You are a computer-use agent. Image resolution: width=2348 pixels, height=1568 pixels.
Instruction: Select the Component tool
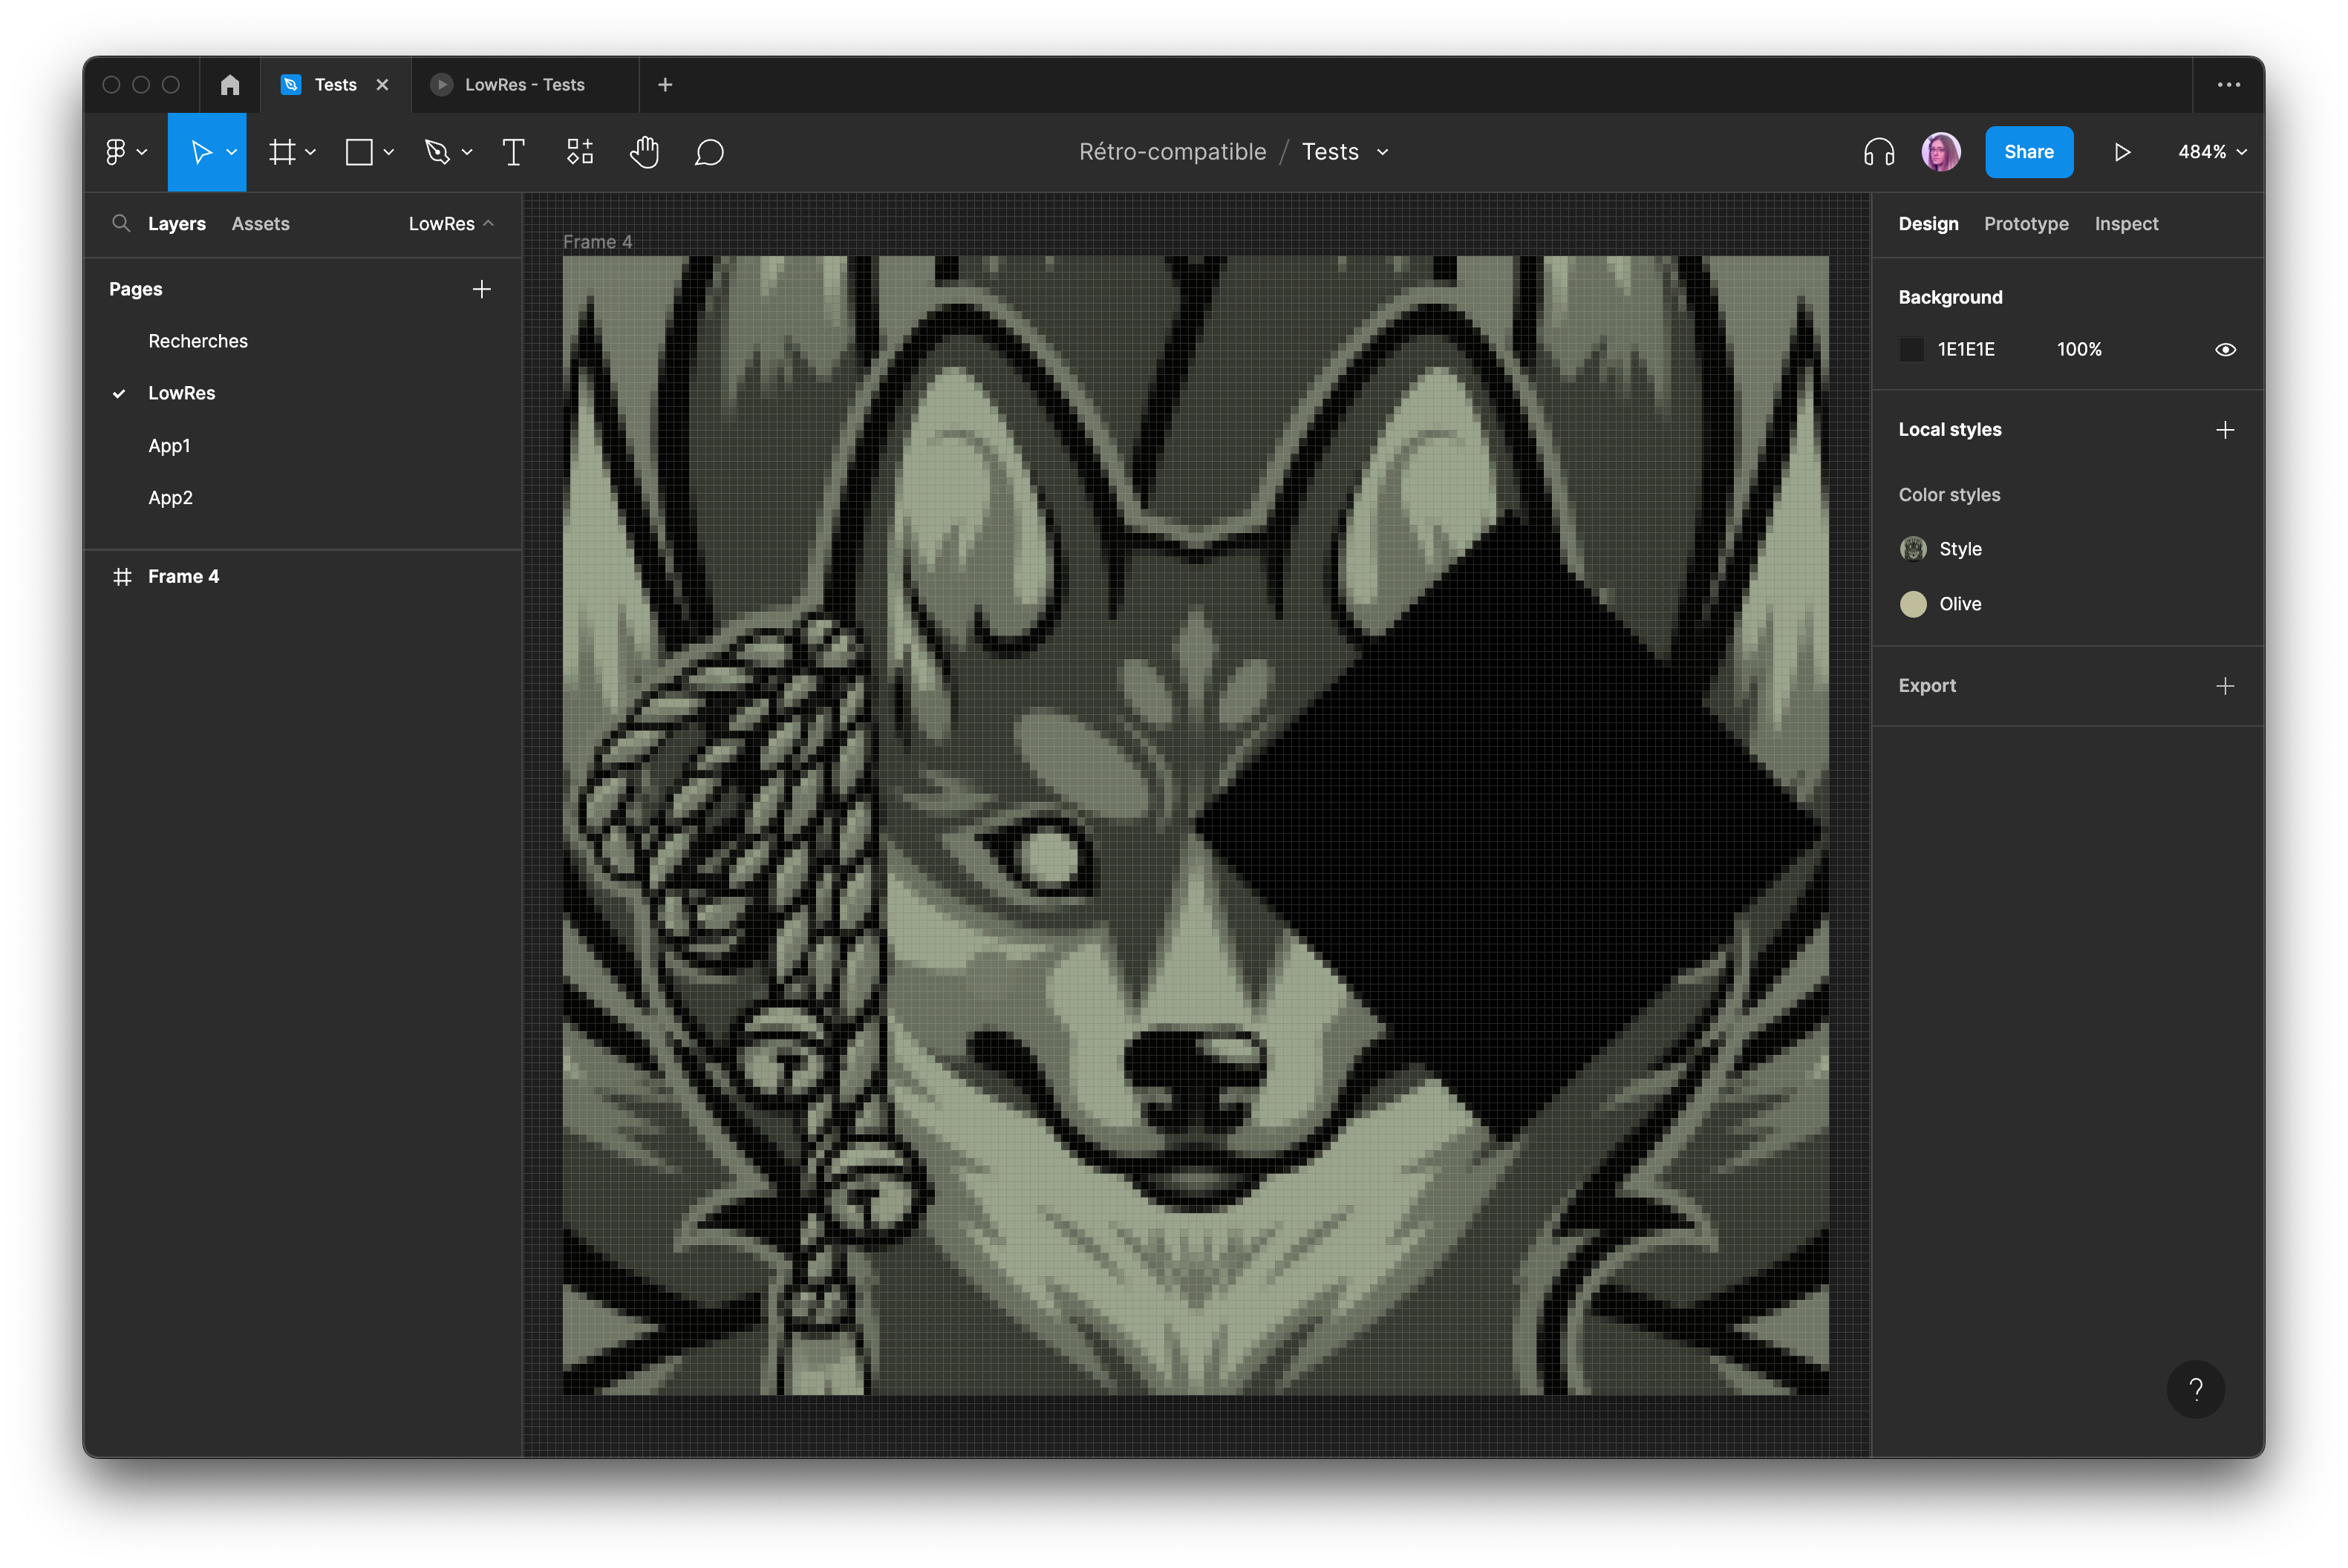[x=579, y=152]
